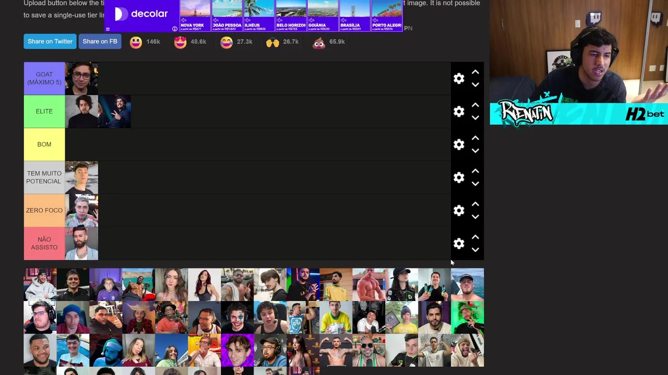Screen dimensions: 668x375
Task: Open settings gear for ELITE tier
Action: click(x=459, y=111)
